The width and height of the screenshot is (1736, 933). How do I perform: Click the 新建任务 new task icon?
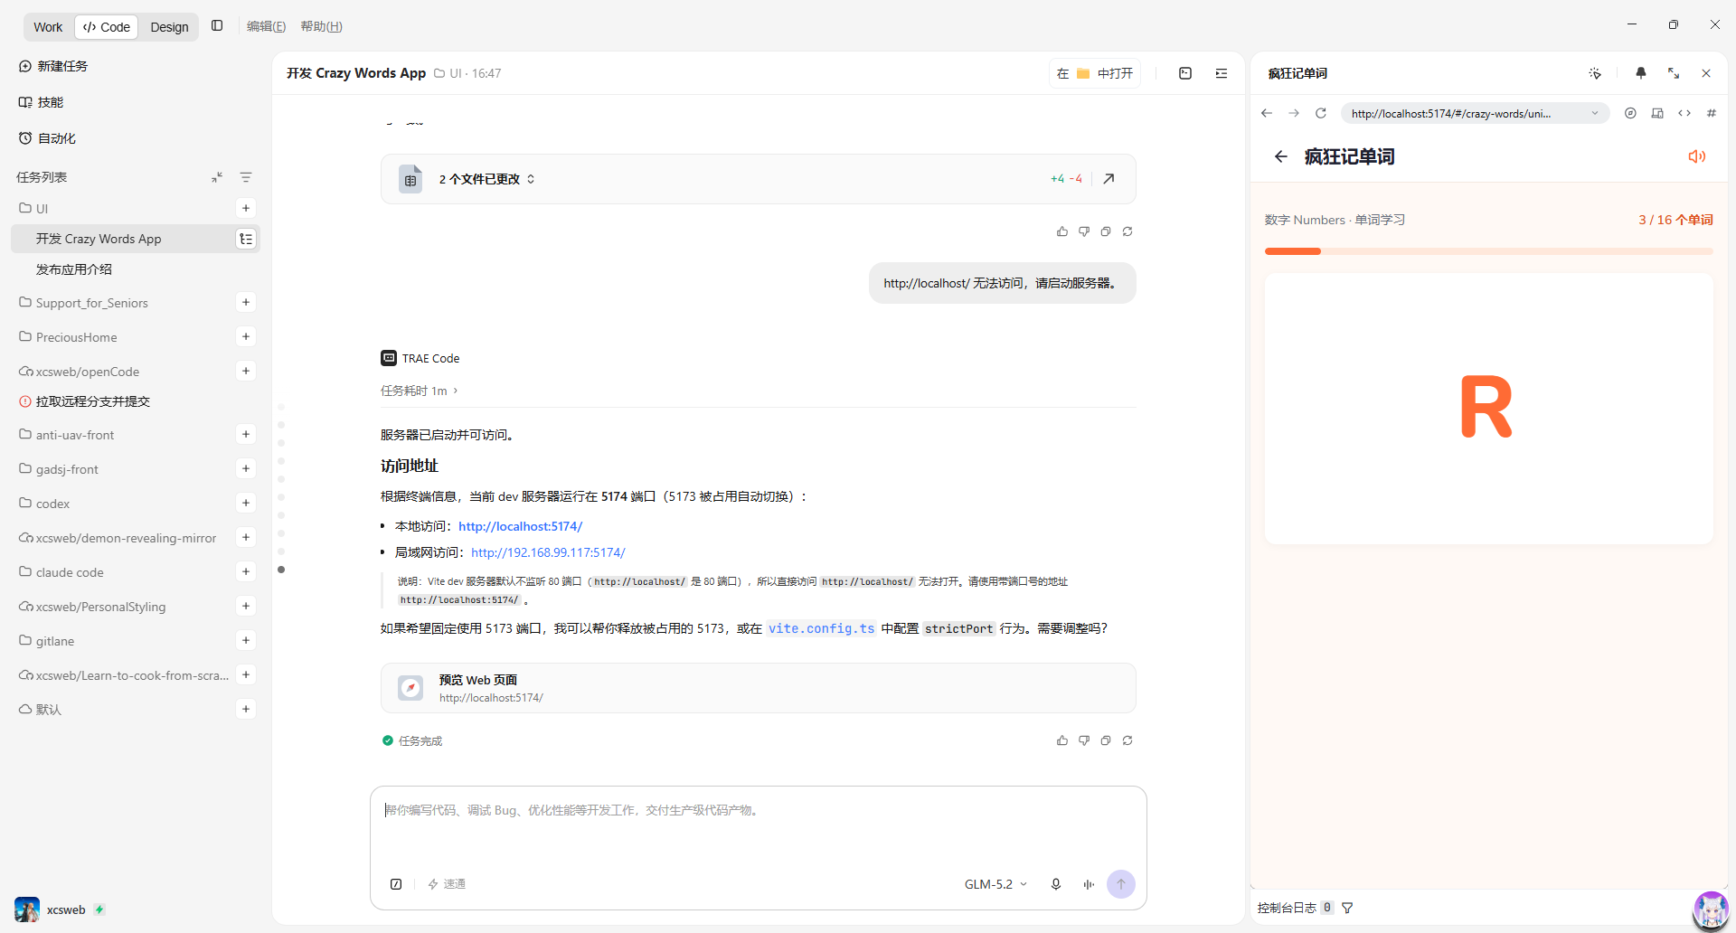[25, 66]
